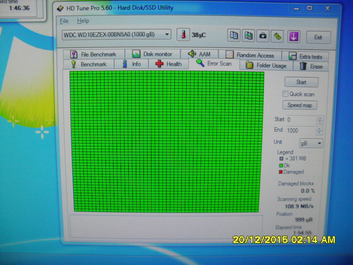Click the copy screenshot to clipboard icon
This screenshot has height=265, width=353.
tap(248, 36)
